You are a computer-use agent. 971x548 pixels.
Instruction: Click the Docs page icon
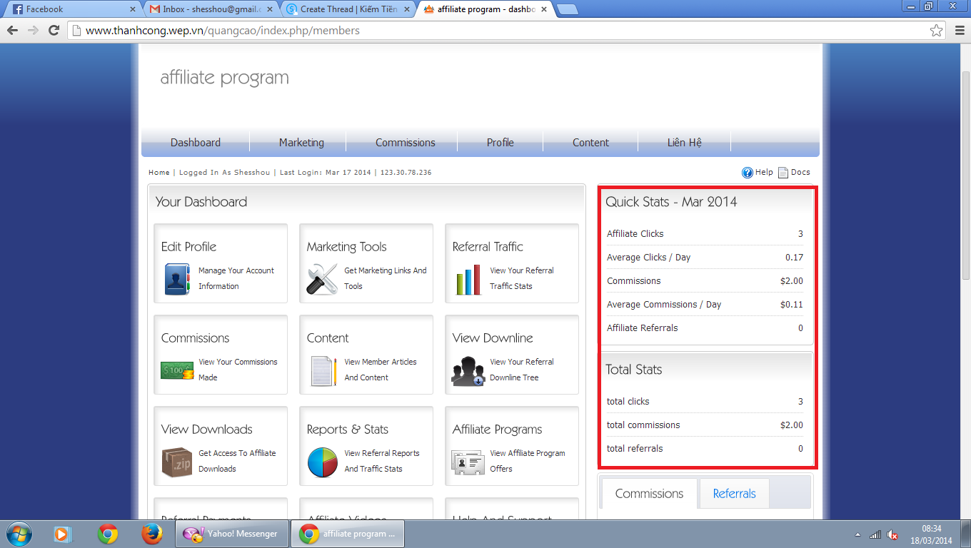coord(783,173)
